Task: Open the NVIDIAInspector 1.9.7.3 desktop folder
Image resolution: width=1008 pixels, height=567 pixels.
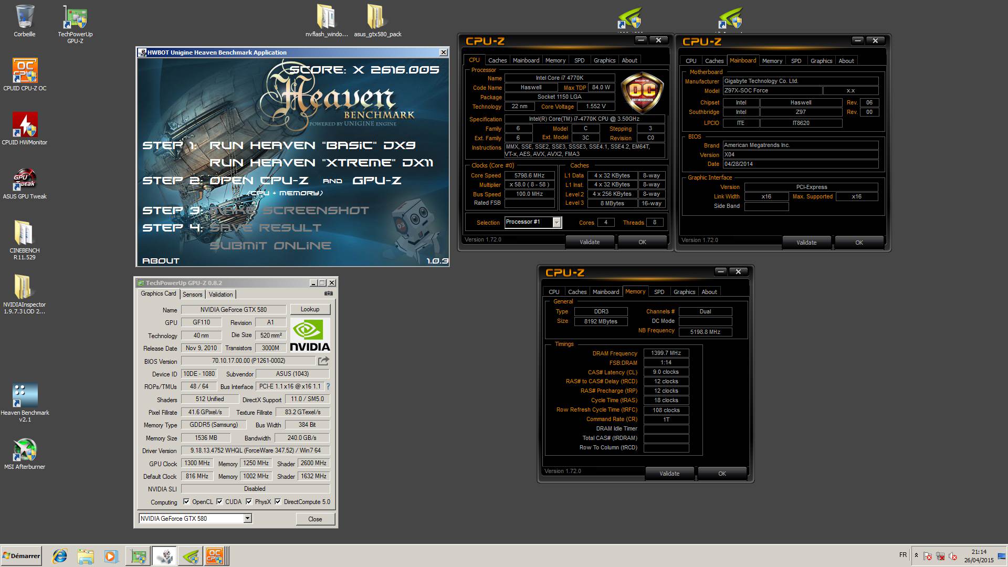Action: 25,294
